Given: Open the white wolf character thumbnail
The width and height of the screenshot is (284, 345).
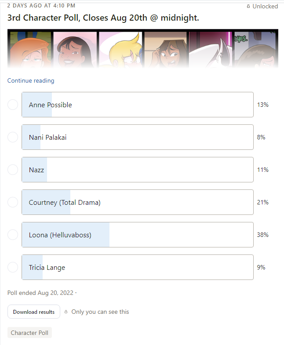Looking at the screenshot, I should click(211, 50).
